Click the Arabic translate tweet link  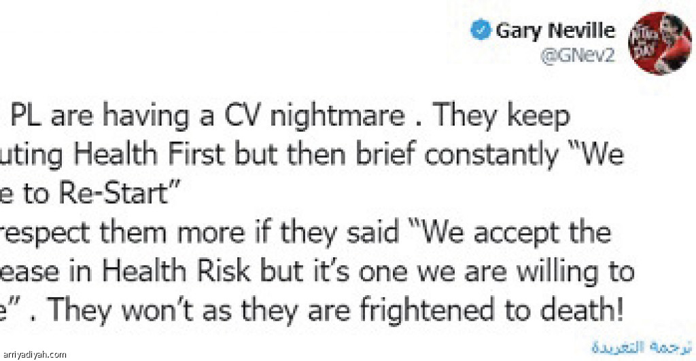pyautogui.click(x=642, y=347)
